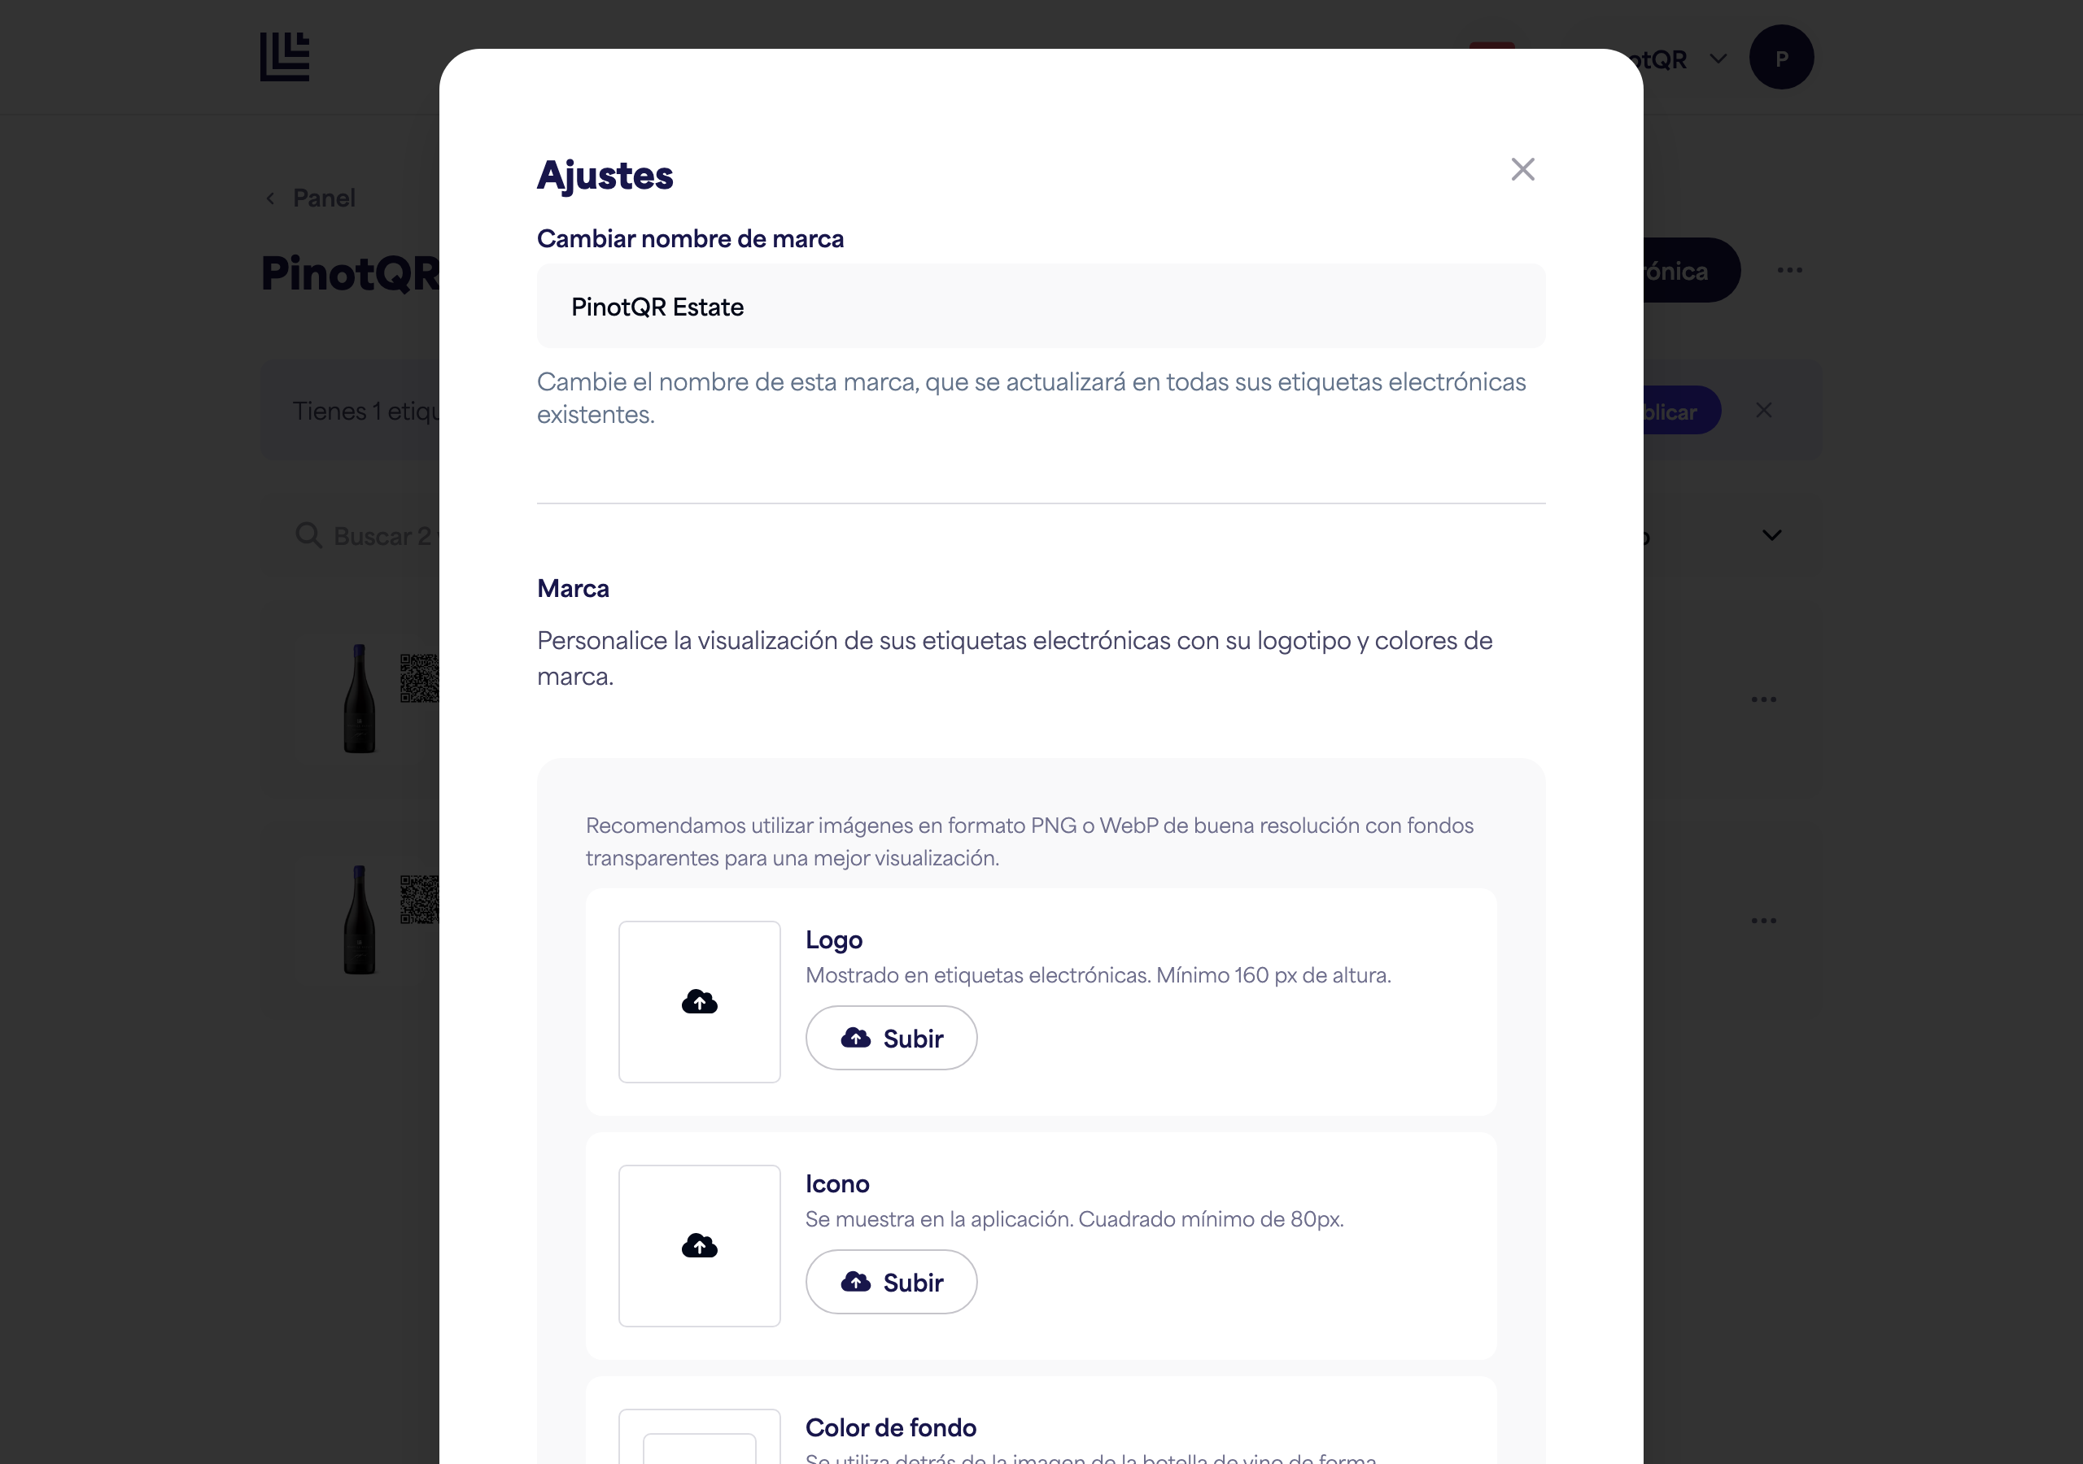Open the brand three-dots options menu
The image size is (2083, 1464).
click(x=1789, y=270)
